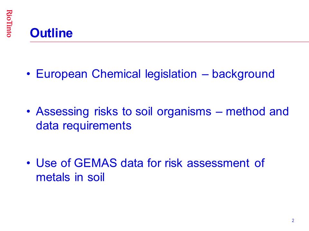Click the text data requirements
Image resolution: width=309 pixels, height=231 pixels.
point(84,125)
